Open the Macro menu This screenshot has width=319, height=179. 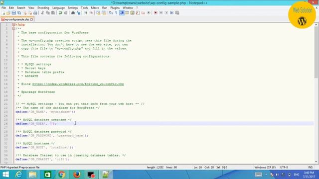tap(95, 8)
